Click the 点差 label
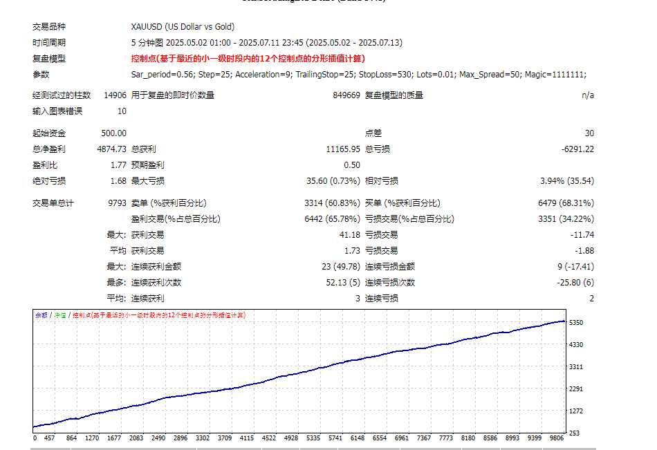The height and width of the screenshot is (450, 657). 373,133
